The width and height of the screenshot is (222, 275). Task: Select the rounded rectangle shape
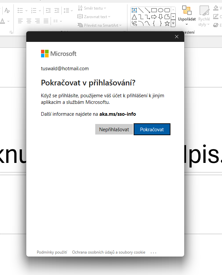tap(167, 10)
